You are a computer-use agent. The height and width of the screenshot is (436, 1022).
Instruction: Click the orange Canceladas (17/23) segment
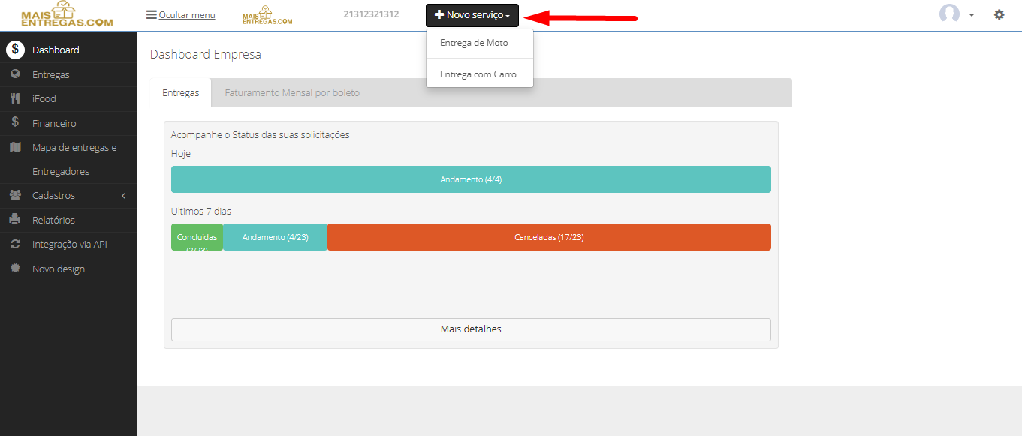[549, 237]
